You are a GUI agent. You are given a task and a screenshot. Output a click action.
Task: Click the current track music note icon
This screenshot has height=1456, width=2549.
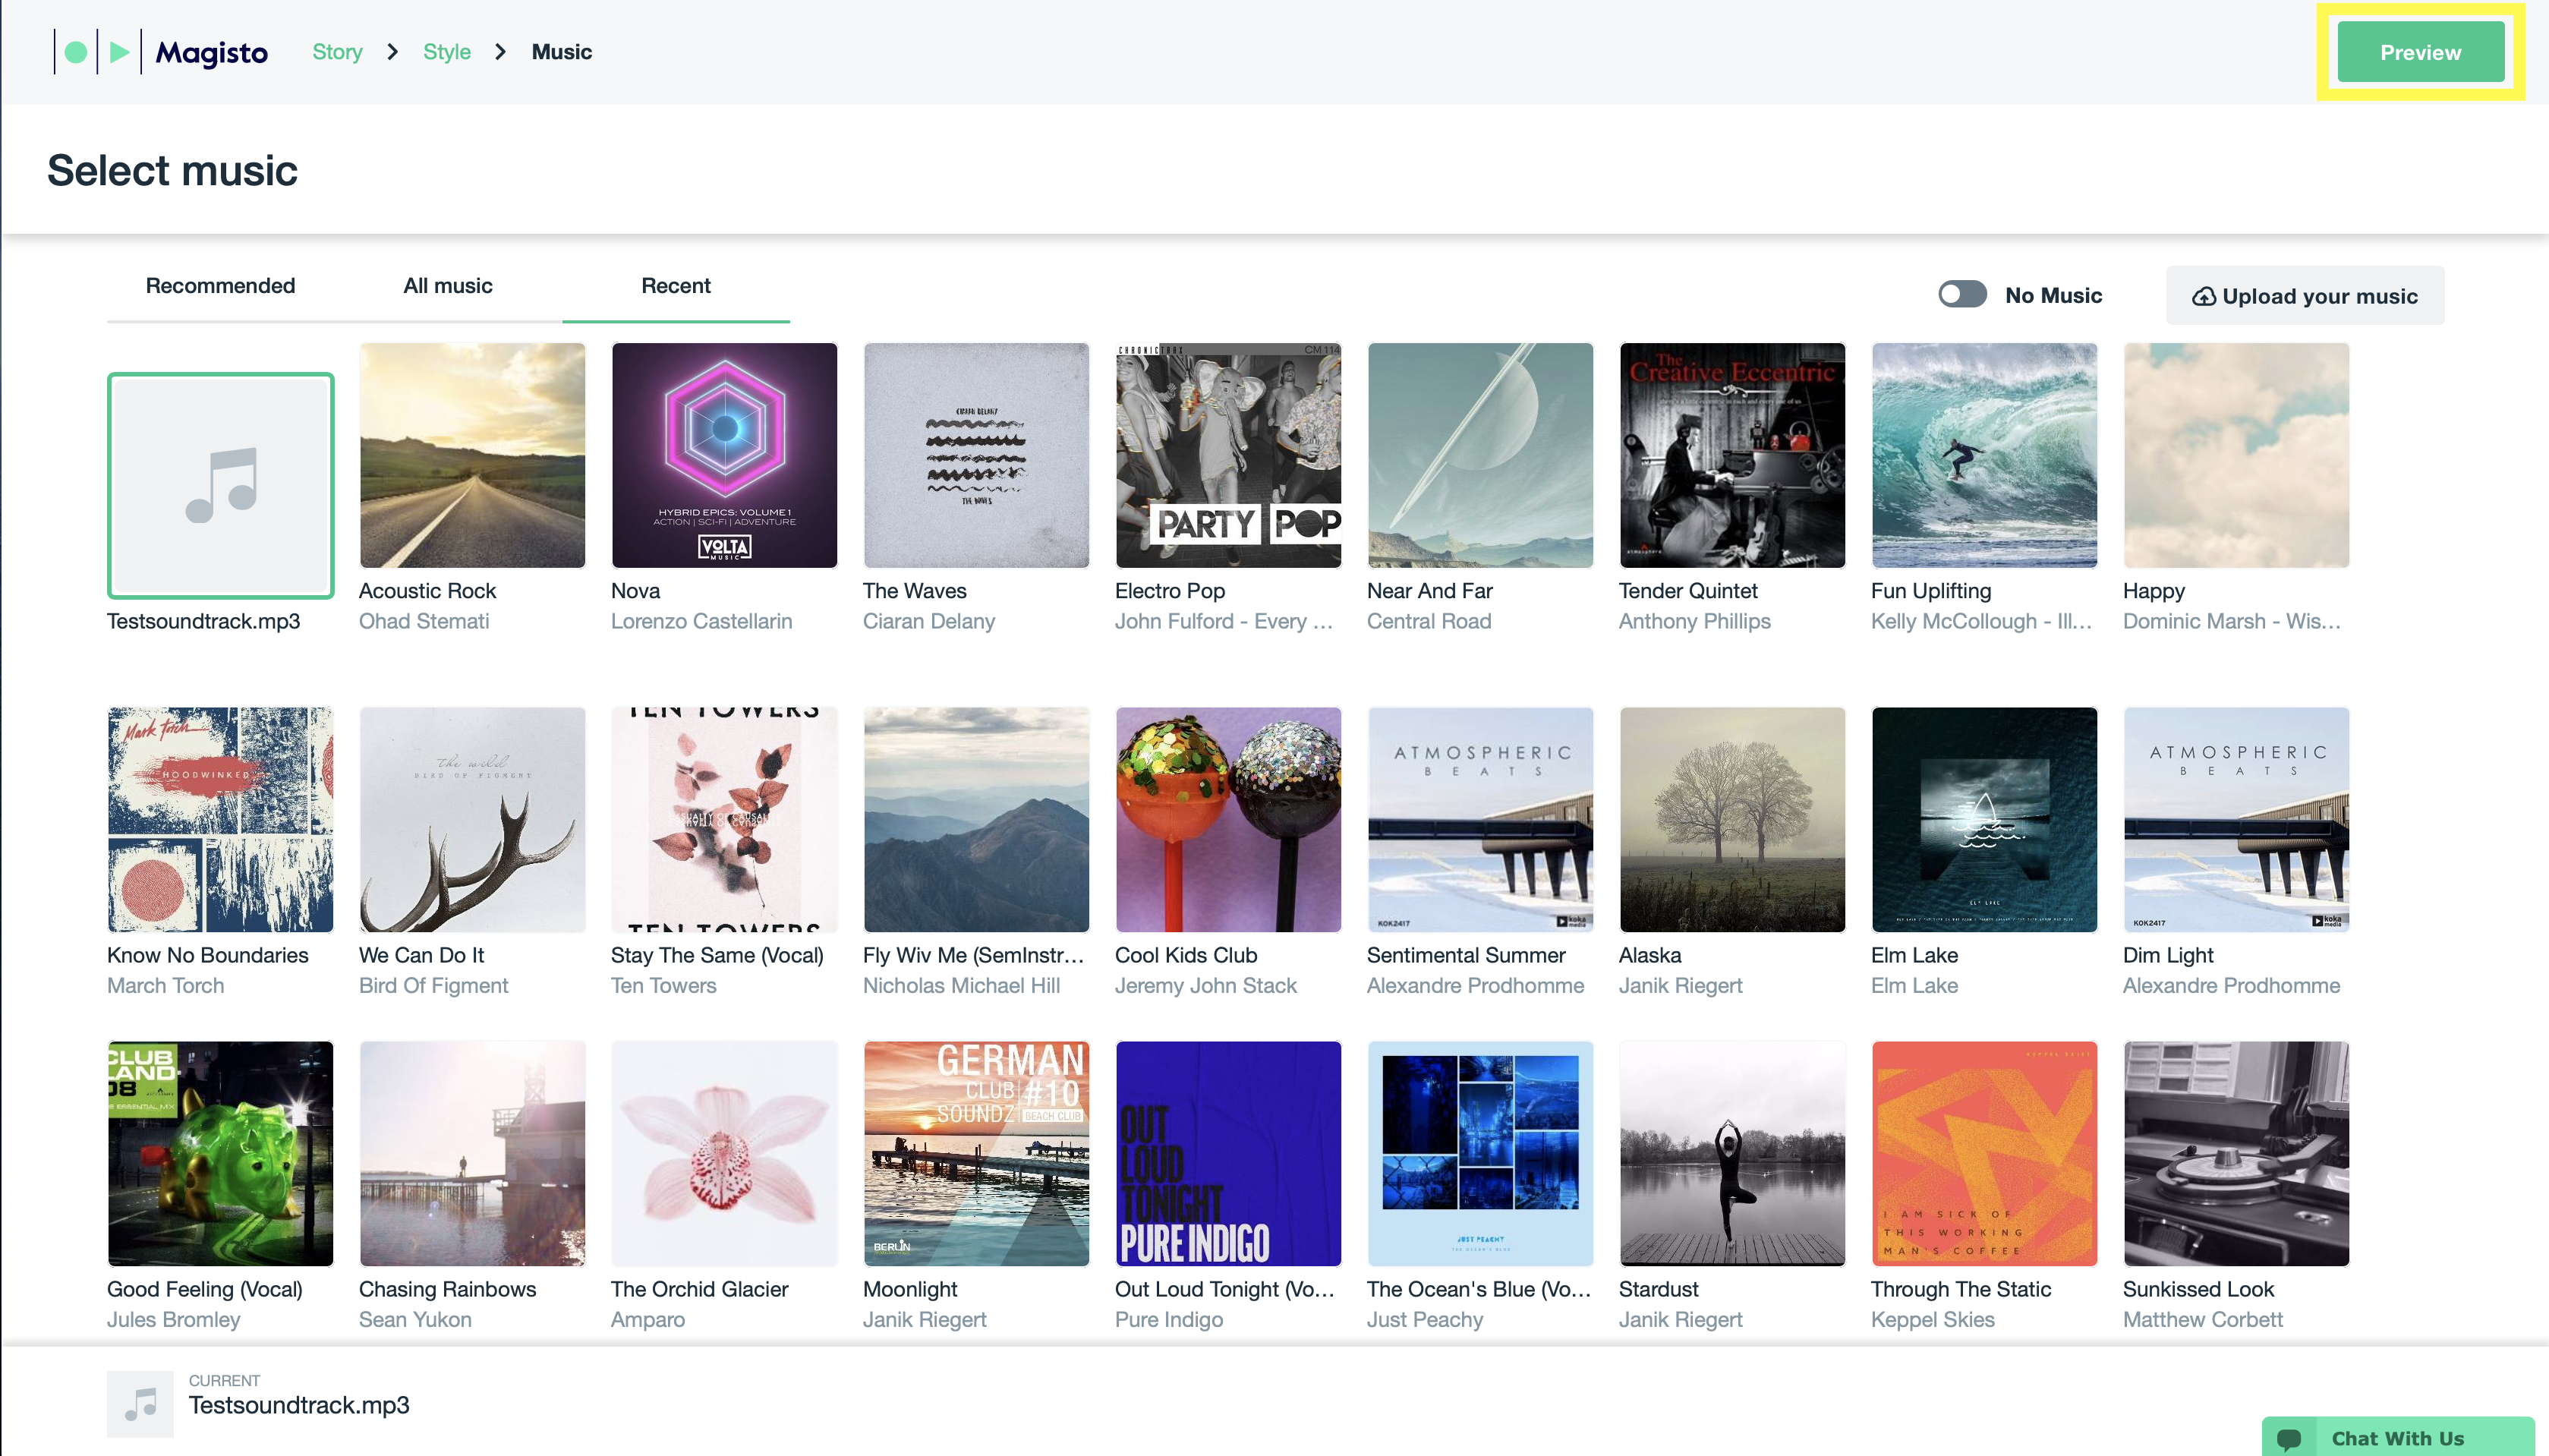click(140, 1403)
